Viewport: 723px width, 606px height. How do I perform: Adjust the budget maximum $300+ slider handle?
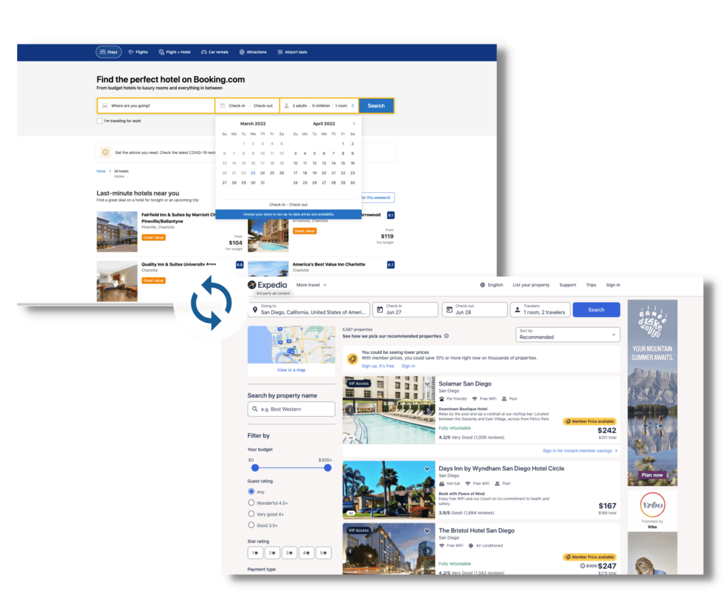pos(328,468)
